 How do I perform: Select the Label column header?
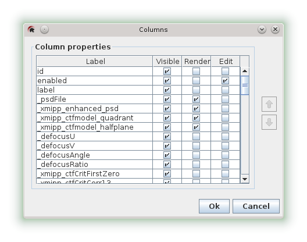pyautogui.click(x=95, y=61)
